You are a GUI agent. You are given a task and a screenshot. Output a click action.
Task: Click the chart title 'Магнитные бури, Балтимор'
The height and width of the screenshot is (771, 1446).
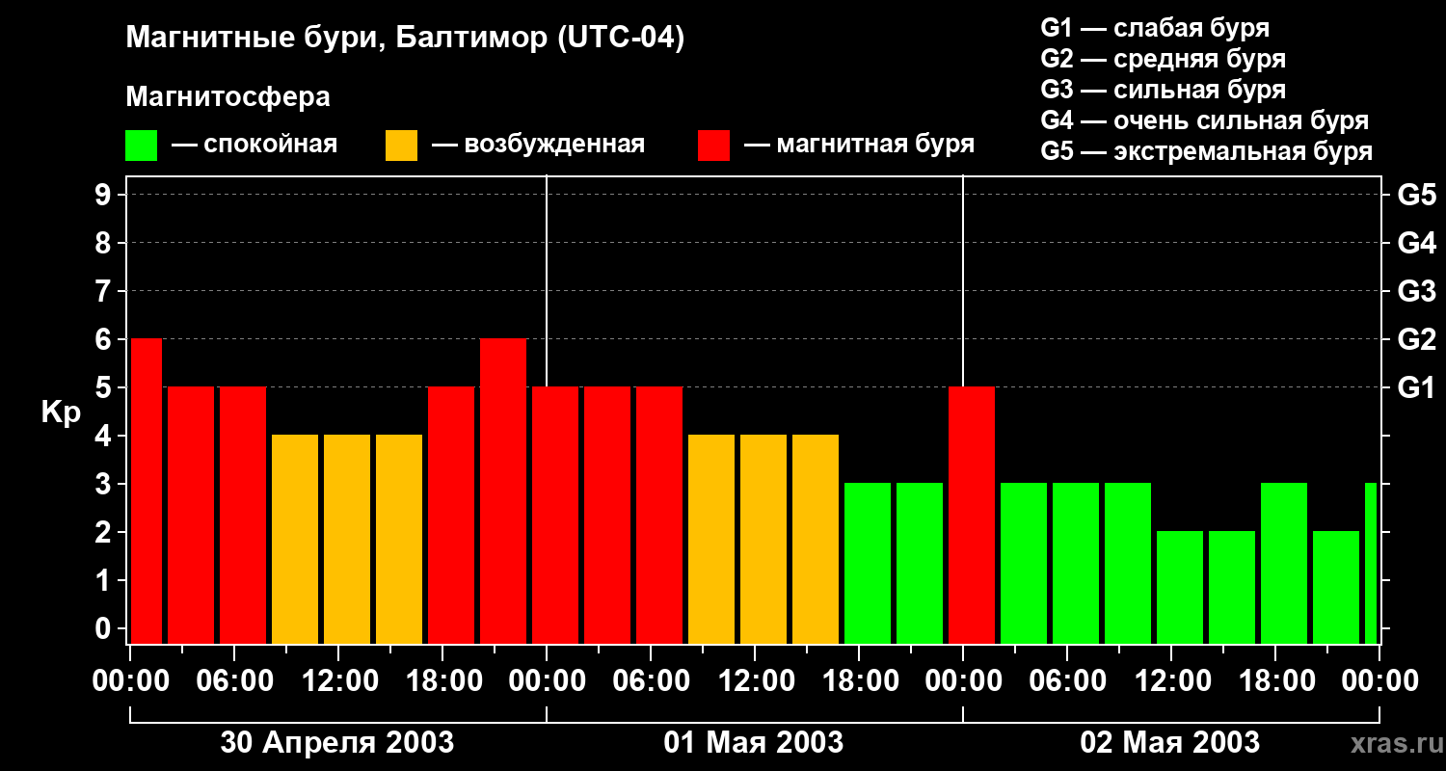tap(405, 39)
